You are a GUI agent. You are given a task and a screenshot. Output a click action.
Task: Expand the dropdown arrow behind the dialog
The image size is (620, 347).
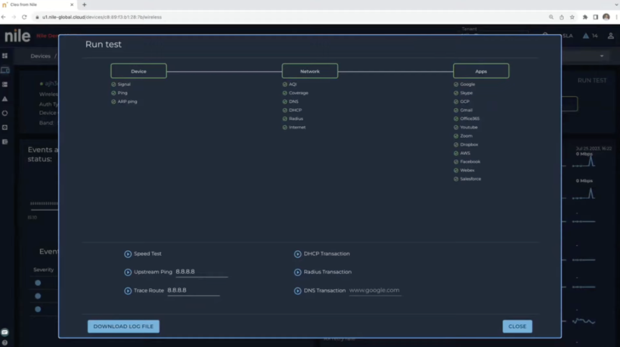click(602, 56)
